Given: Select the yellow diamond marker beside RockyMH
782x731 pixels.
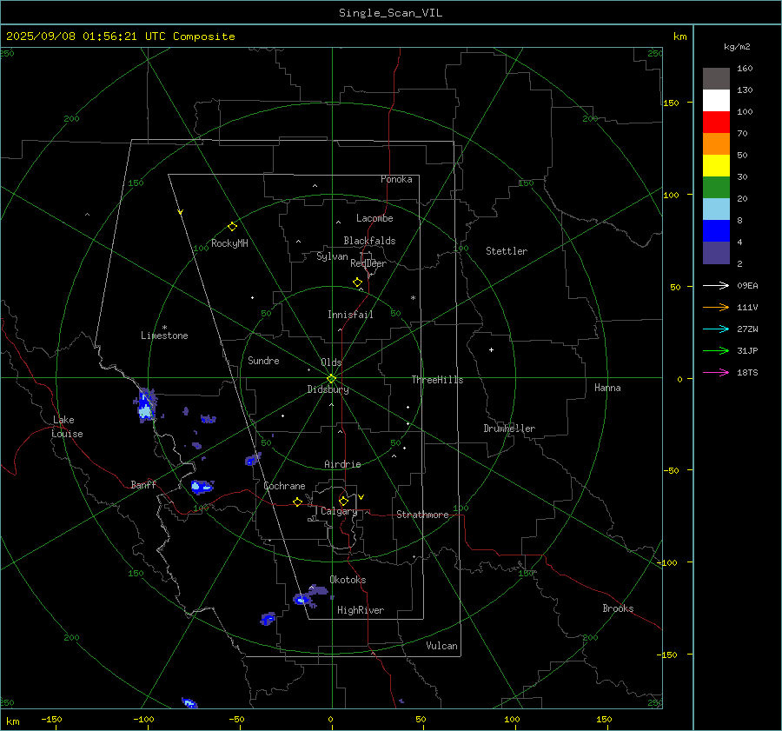Looking at the screenshot, I should pos(232,227).
